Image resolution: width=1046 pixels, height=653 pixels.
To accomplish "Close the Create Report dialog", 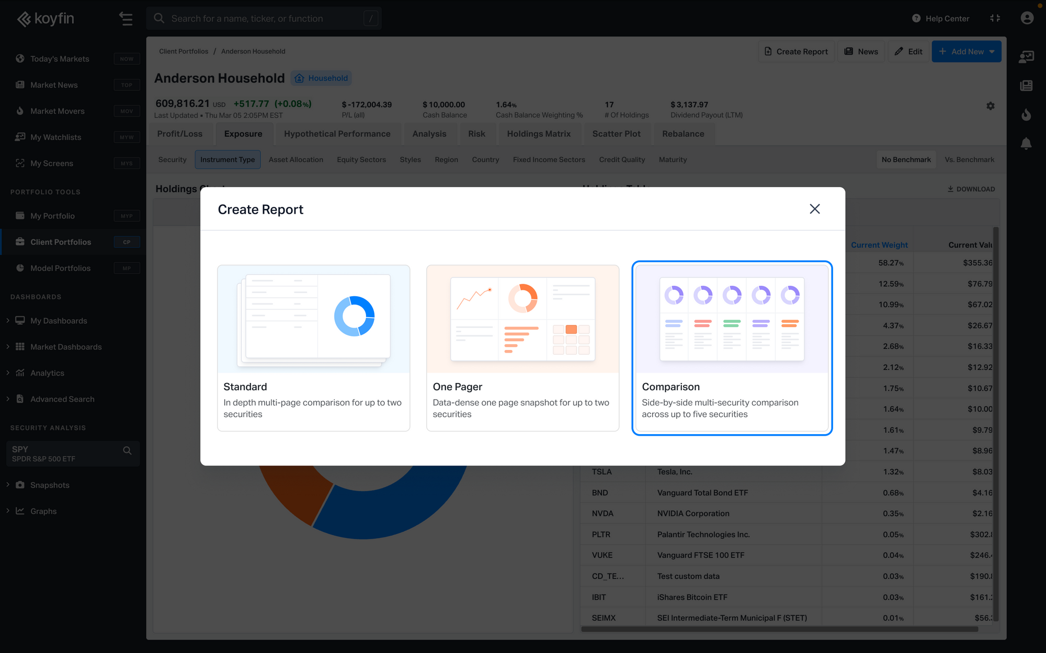I will point(814,209).
